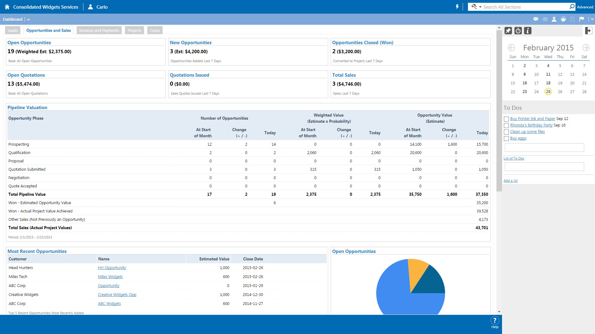The height and width of the screenshot is (334, 595).
Task: Expand the toolbar overflow chevron at far right
Action: (592, 19)
